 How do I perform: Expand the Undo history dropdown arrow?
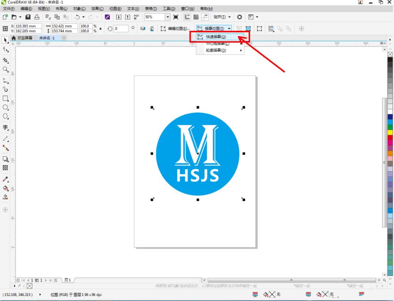(x=84, y=17)
